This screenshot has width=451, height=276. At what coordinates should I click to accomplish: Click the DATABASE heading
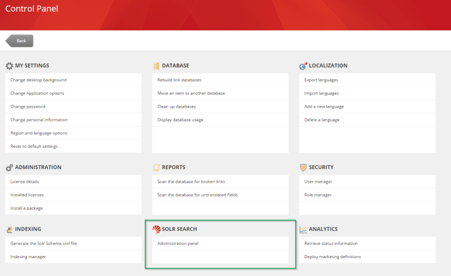point(176,66)
